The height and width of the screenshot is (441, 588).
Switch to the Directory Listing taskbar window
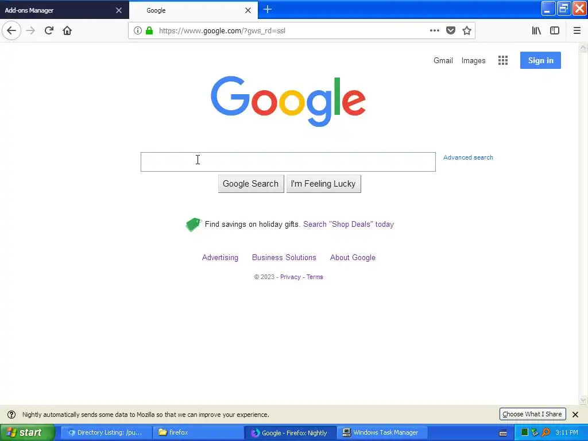pyautogui.click(x=106, y=433)
